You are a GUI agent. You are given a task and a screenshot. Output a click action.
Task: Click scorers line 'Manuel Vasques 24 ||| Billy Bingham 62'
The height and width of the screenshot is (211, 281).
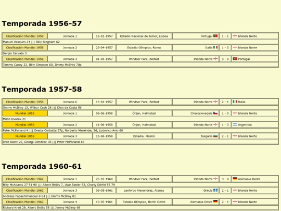point(140,42)
